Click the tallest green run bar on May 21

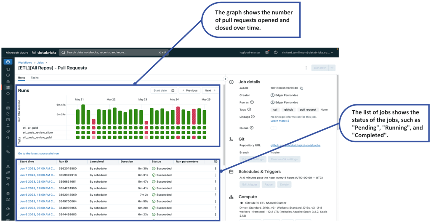click(x=83, y=114)
